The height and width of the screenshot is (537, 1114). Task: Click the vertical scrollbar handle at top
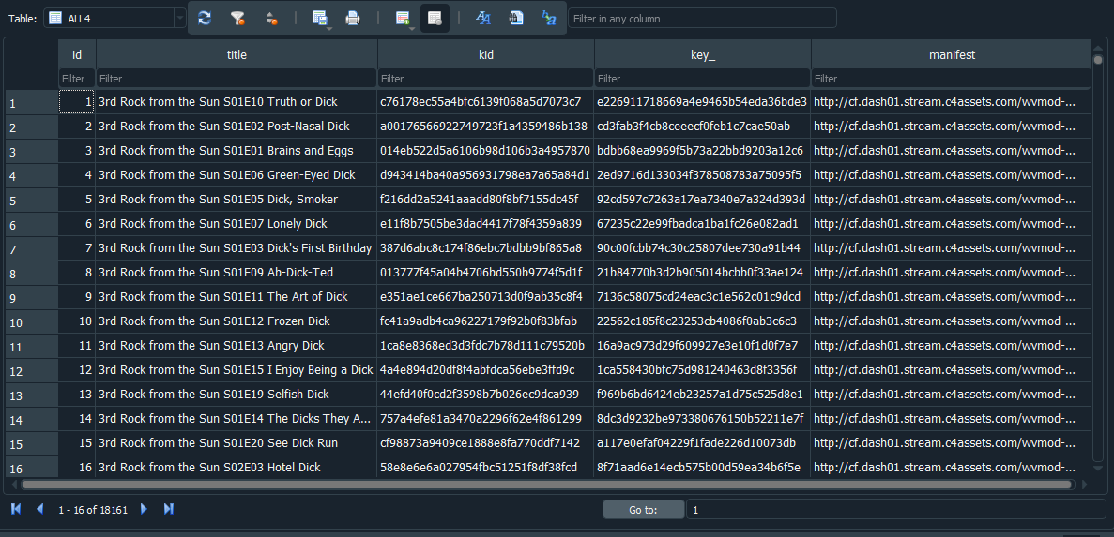(1098, 60)
